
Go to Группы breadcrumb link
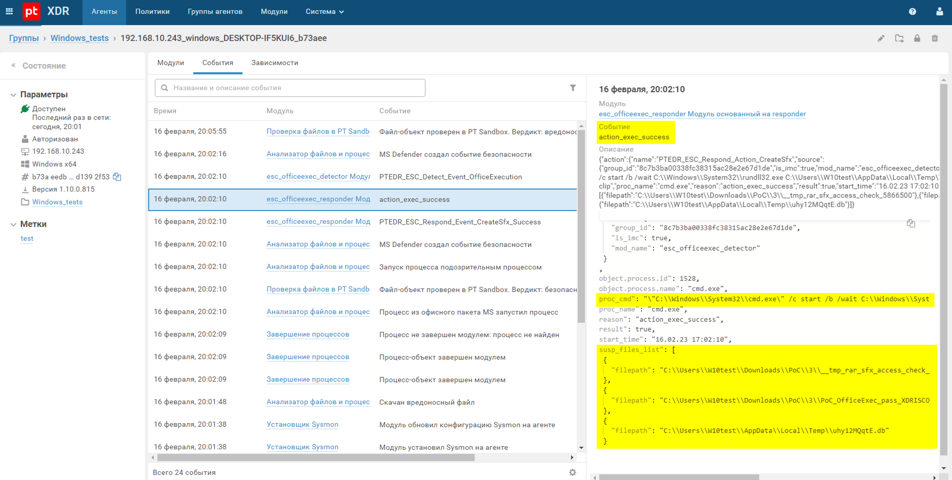tap(24, 38)
